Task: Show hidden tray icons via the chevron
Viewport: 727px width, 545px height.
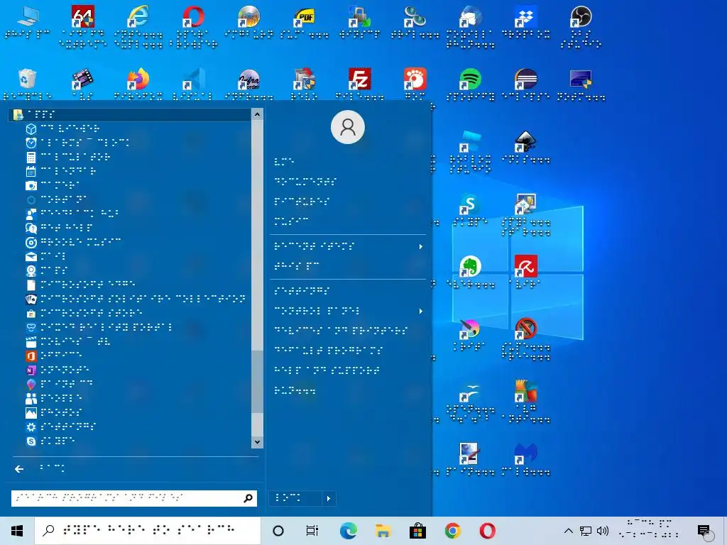Action: [x=569, y=531]
